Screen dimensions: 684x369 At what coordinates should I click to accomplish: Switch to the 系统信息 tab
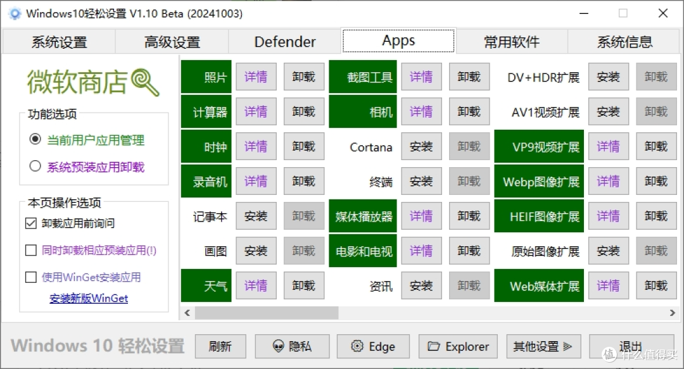pyautogui.click(x=624, y=42)
